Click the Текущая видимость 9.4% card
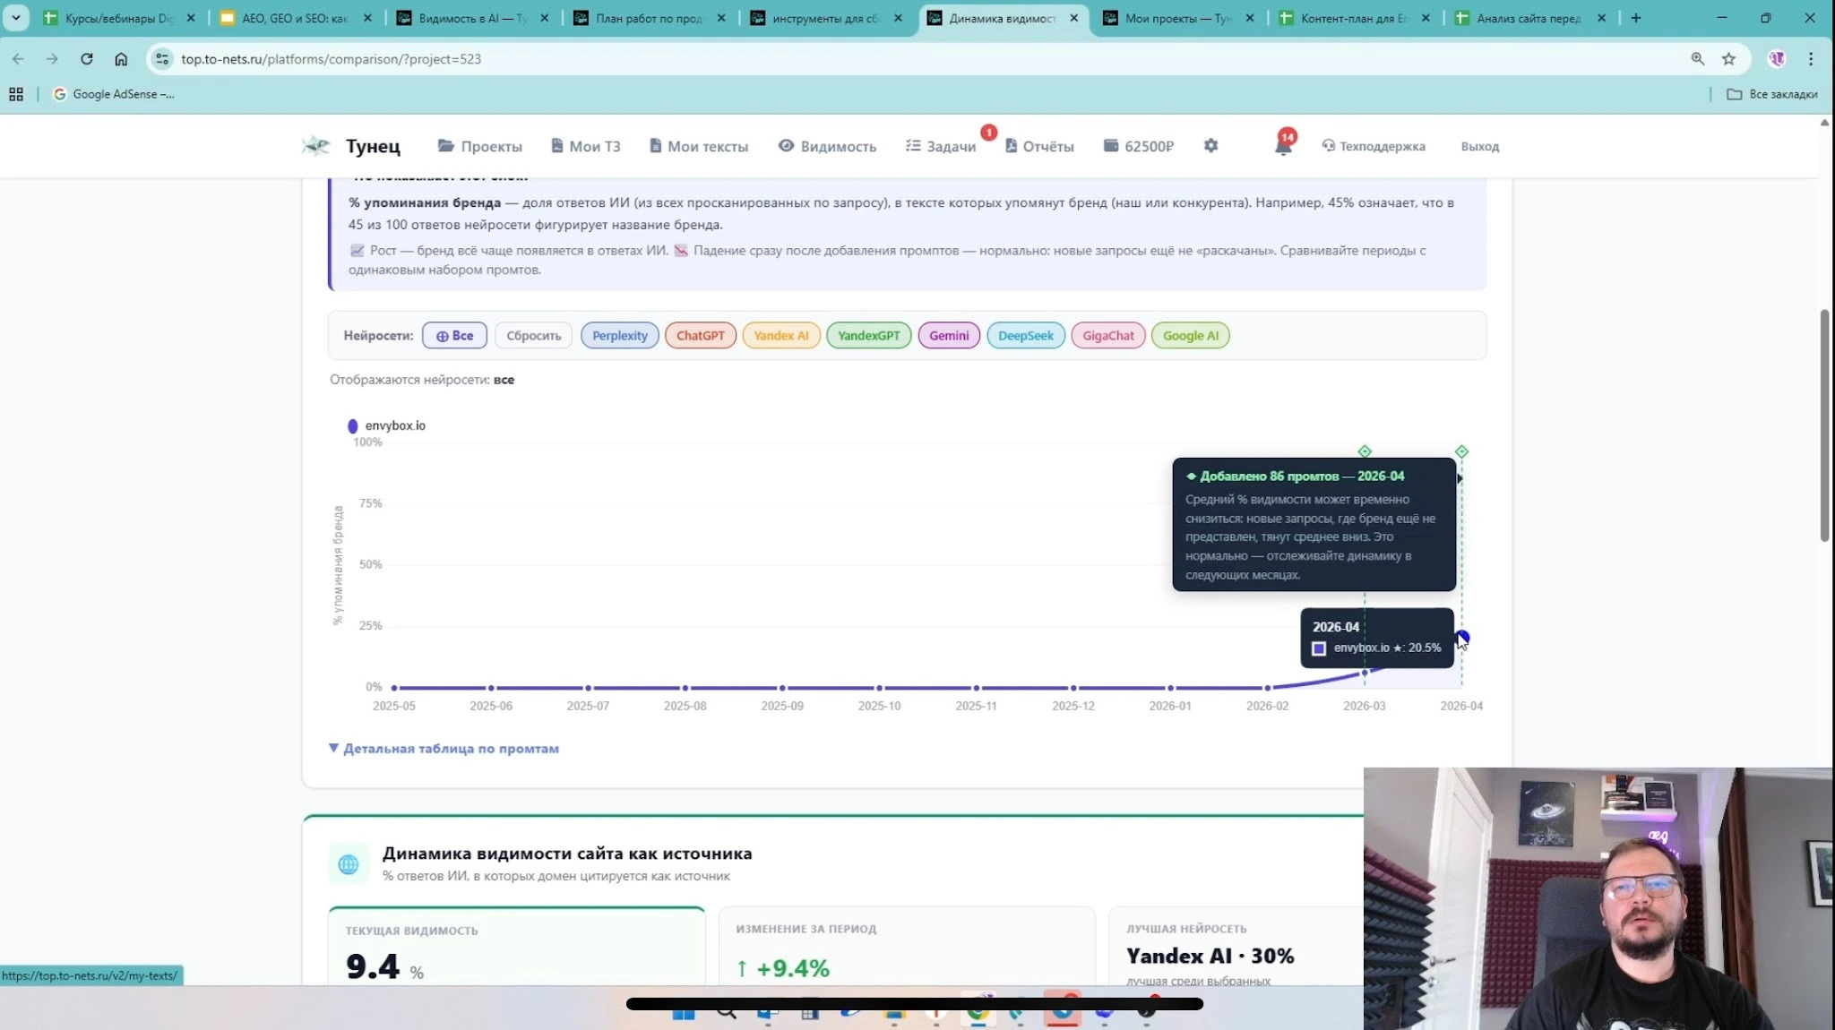This screenshot has width=1835, height=1030. click(516, 947)
